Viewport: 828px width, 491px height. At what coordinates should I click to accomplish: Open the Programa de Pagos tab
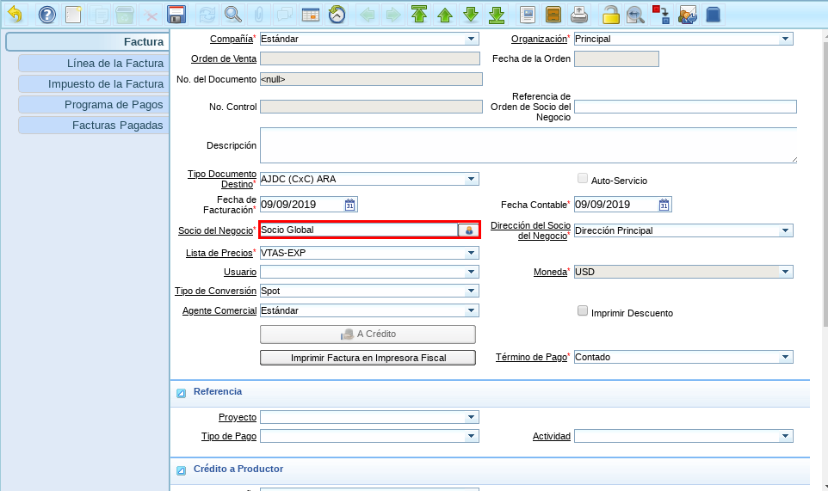tap(93, 105)
